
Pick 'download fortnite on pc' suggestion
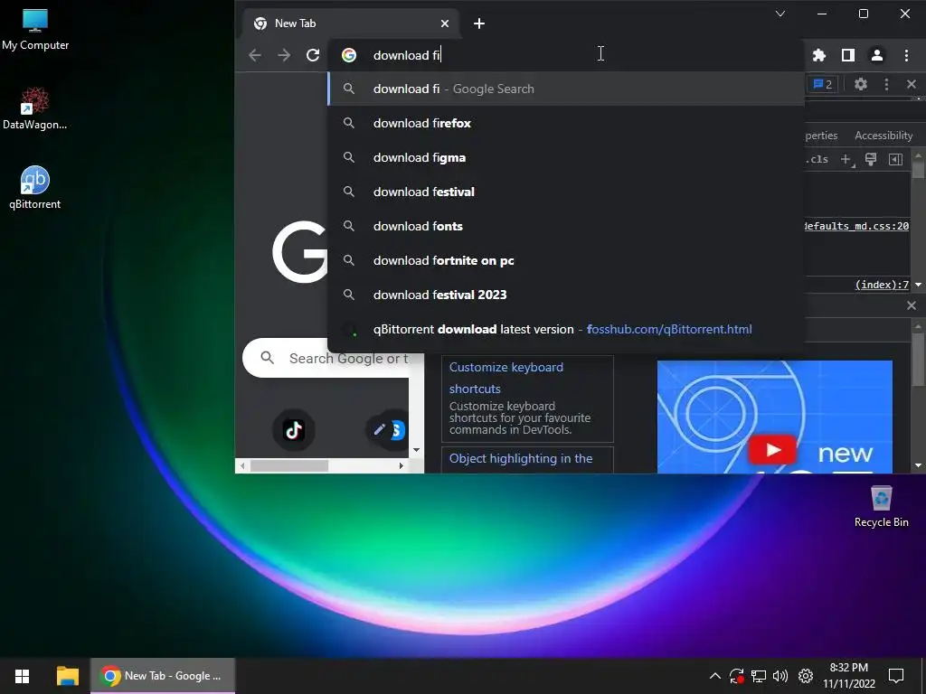(x=566, y=260)
